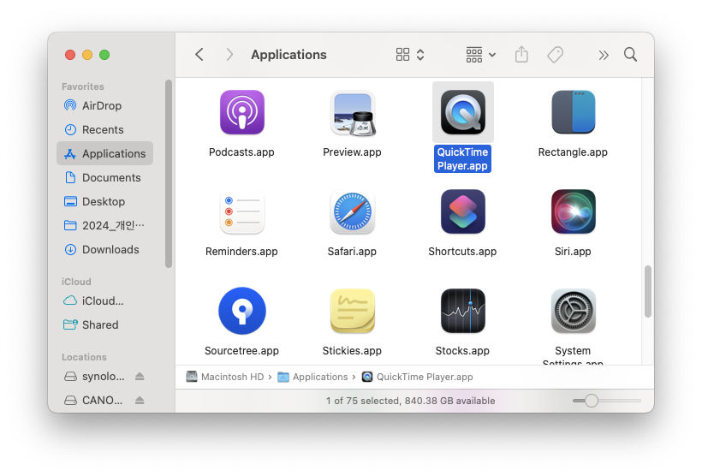The image size is (702, 476).
Task: Open the Group By dropdown
Action: click(481, 55)
